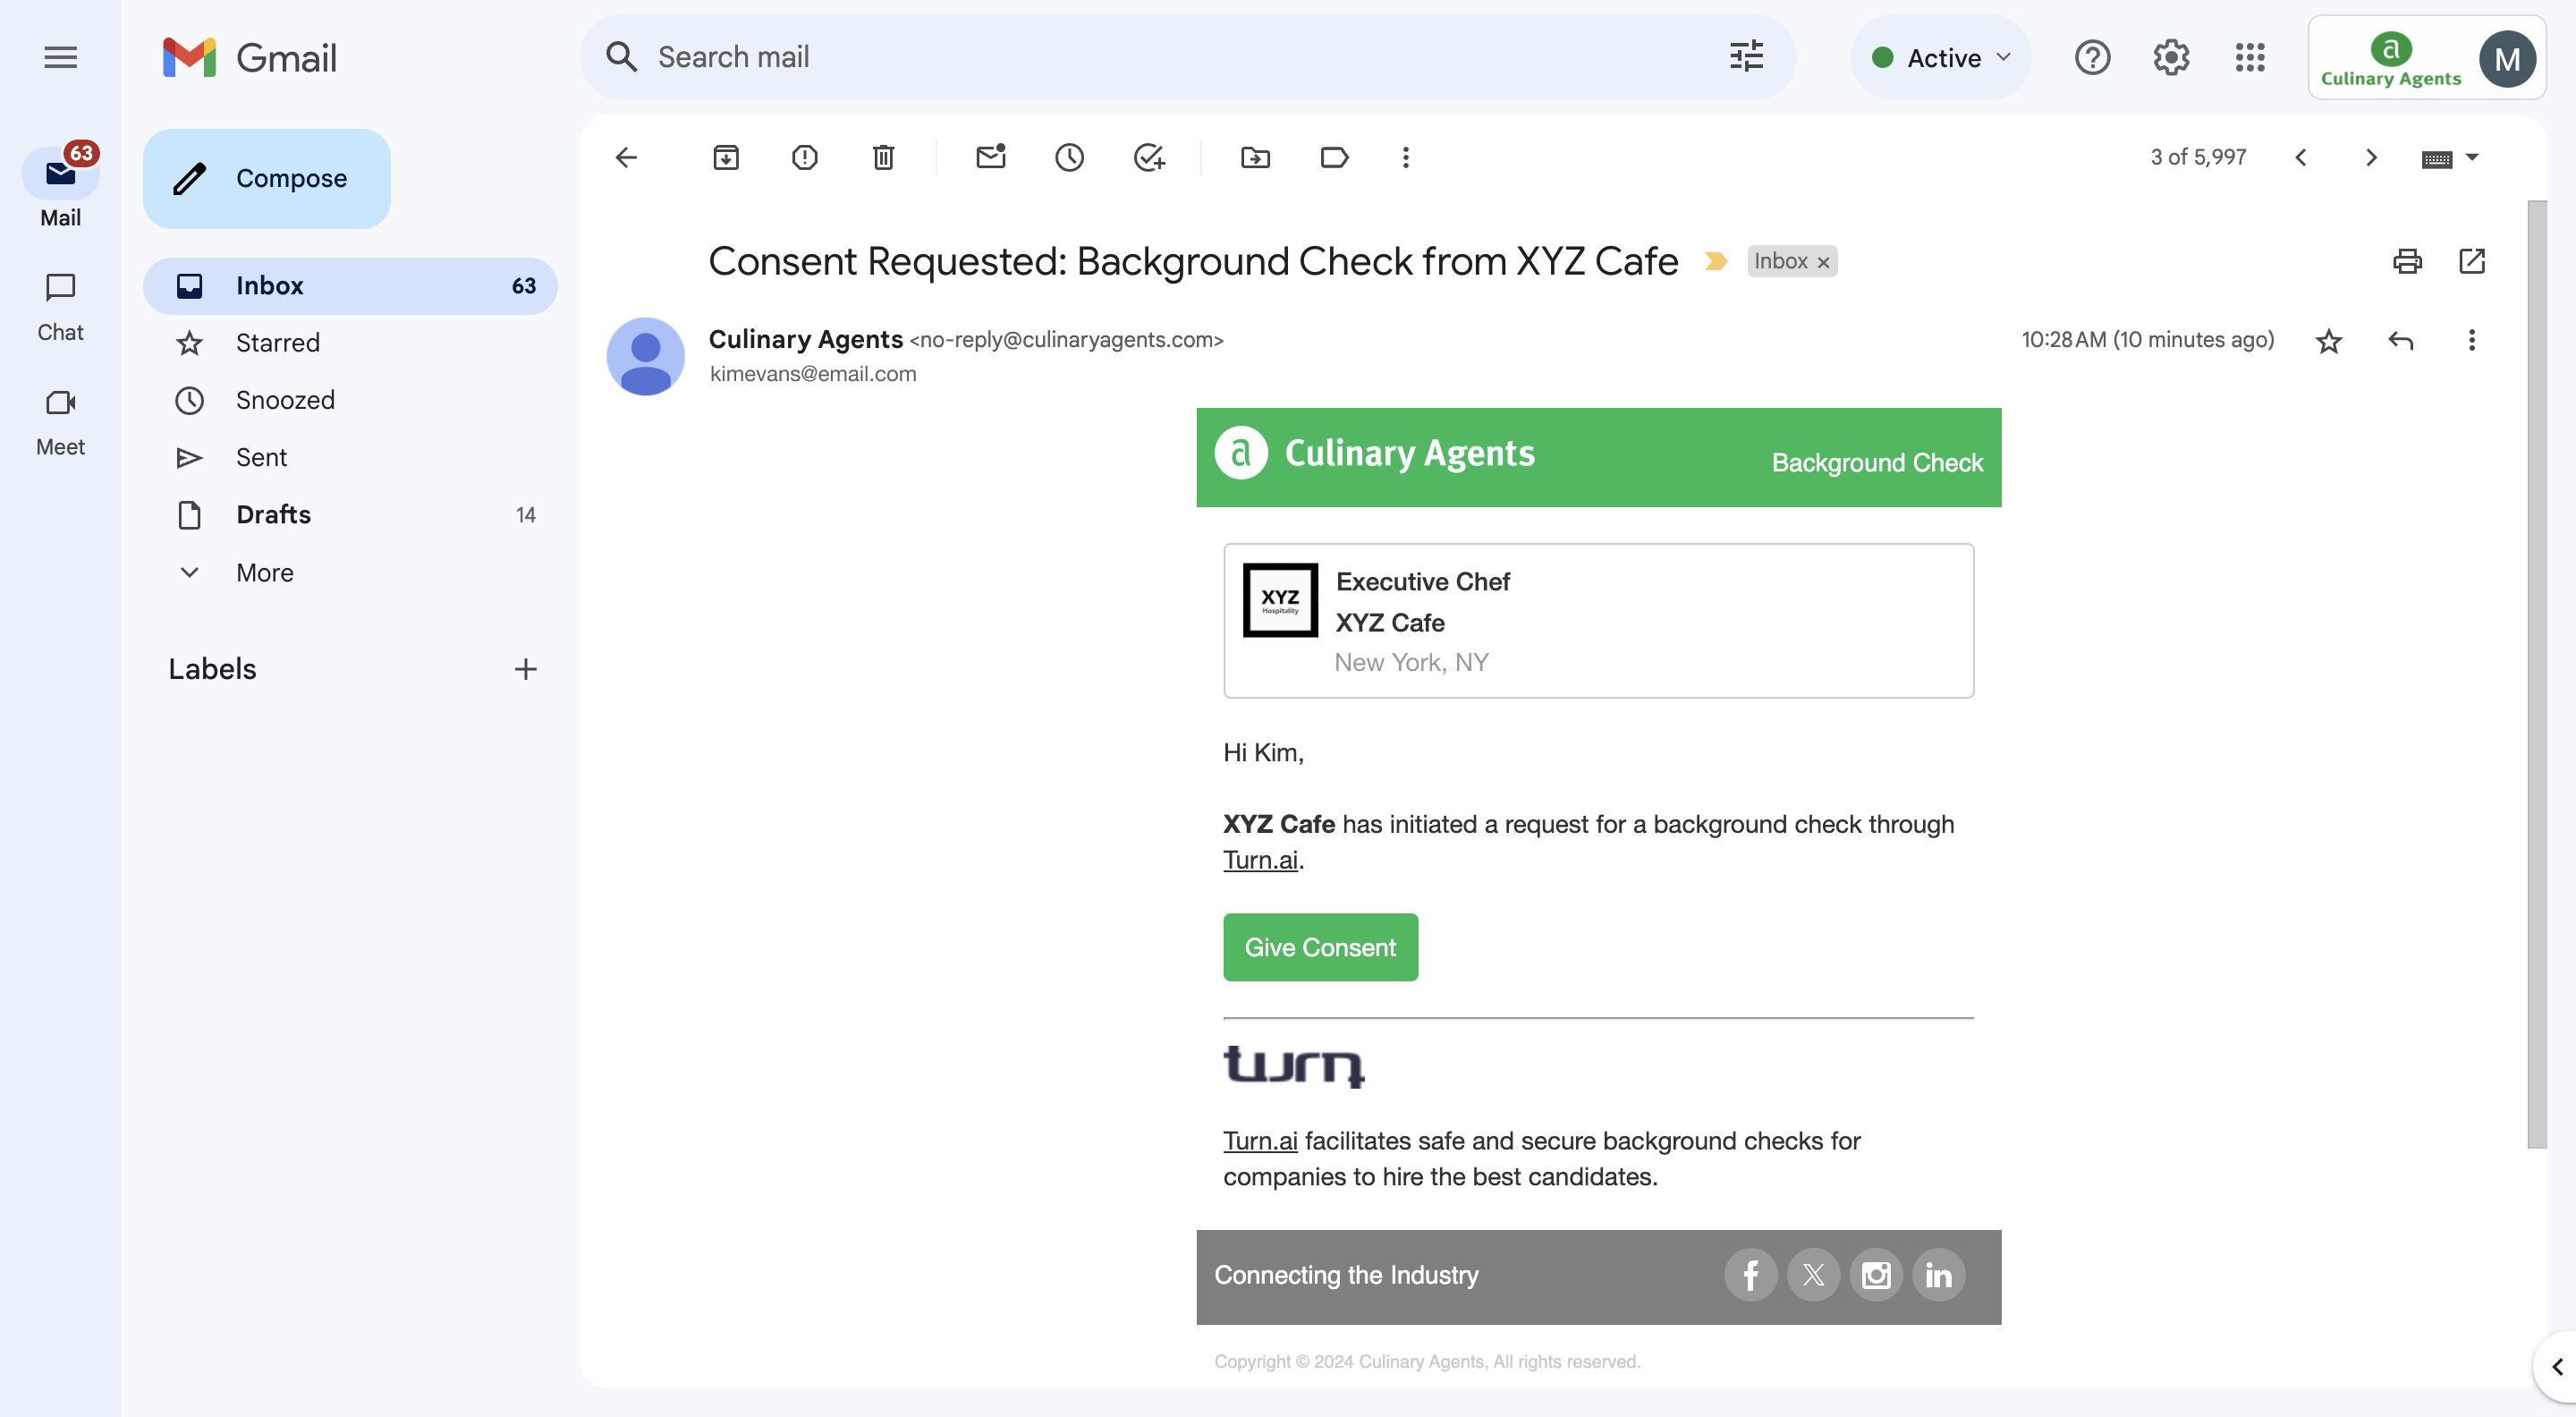The image size is (2576, 1417).
Task: Open the Active status dropdown
Action: point(1940,57)
